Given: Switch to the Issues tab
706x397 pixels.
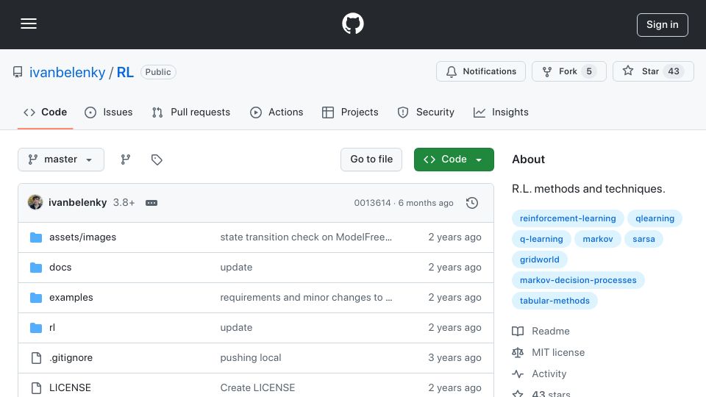Looking at the screenshot, I should [x=109, y=112].
